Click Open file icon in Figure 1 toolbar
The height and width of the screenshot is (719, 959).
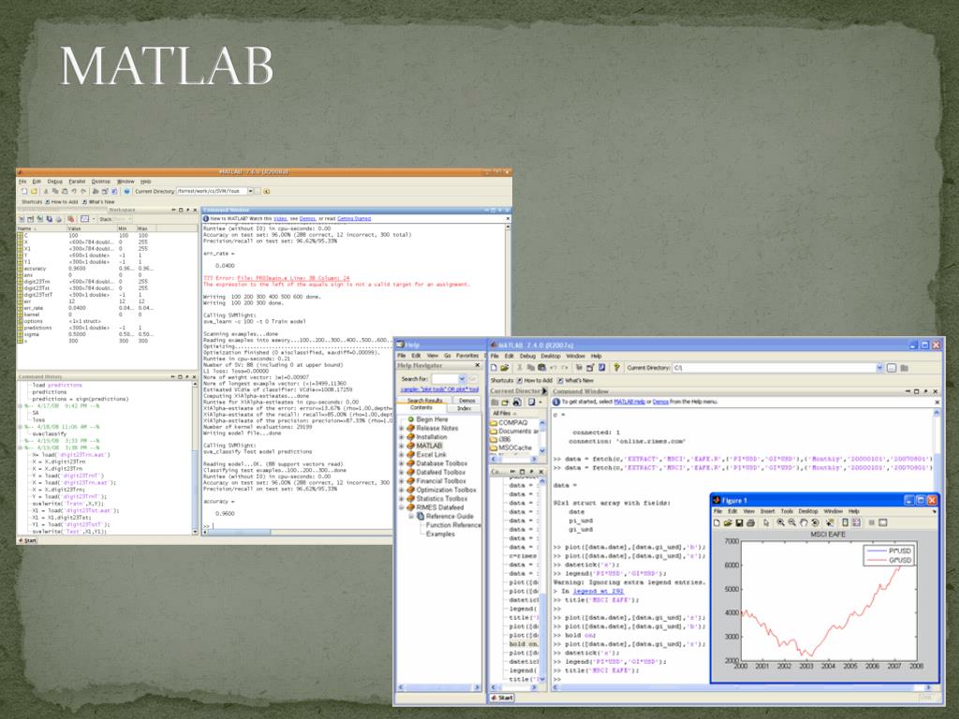(728, 522)
